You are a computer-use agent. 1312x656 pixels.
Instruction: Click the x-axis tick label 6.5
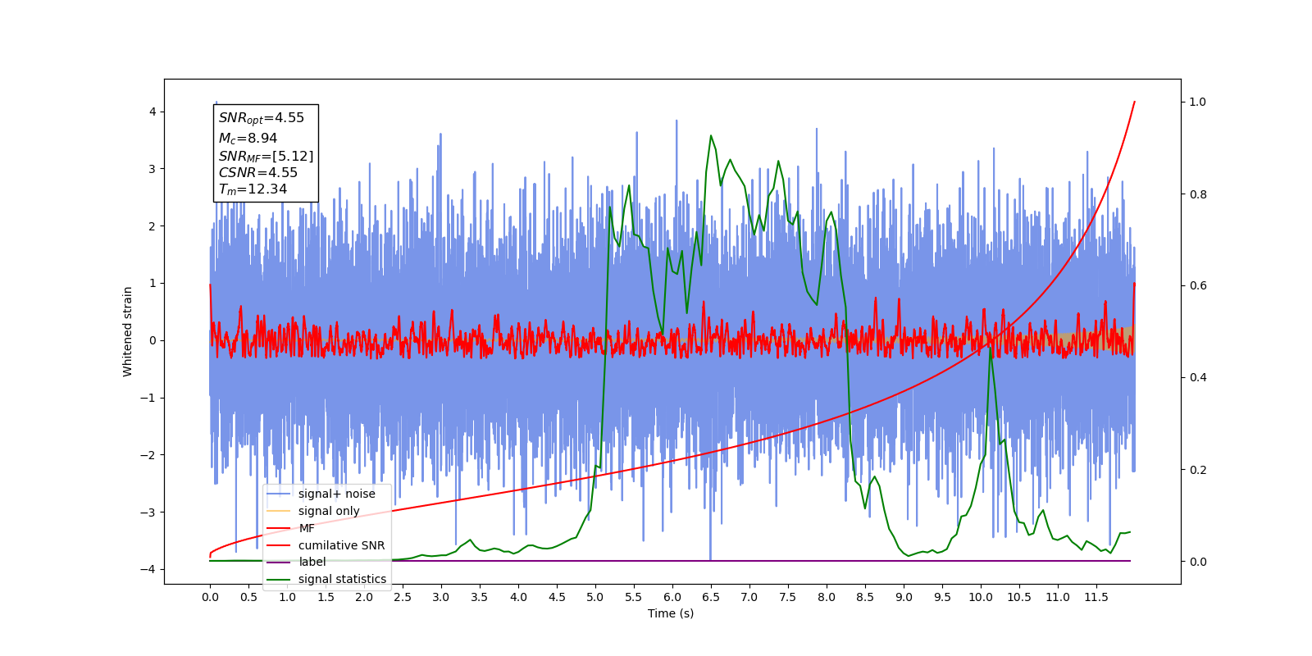click(x=711, y=597)
